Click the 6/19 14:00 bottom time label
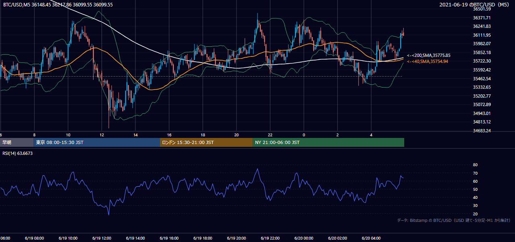 pyautogui.click(x=135, y=238)
